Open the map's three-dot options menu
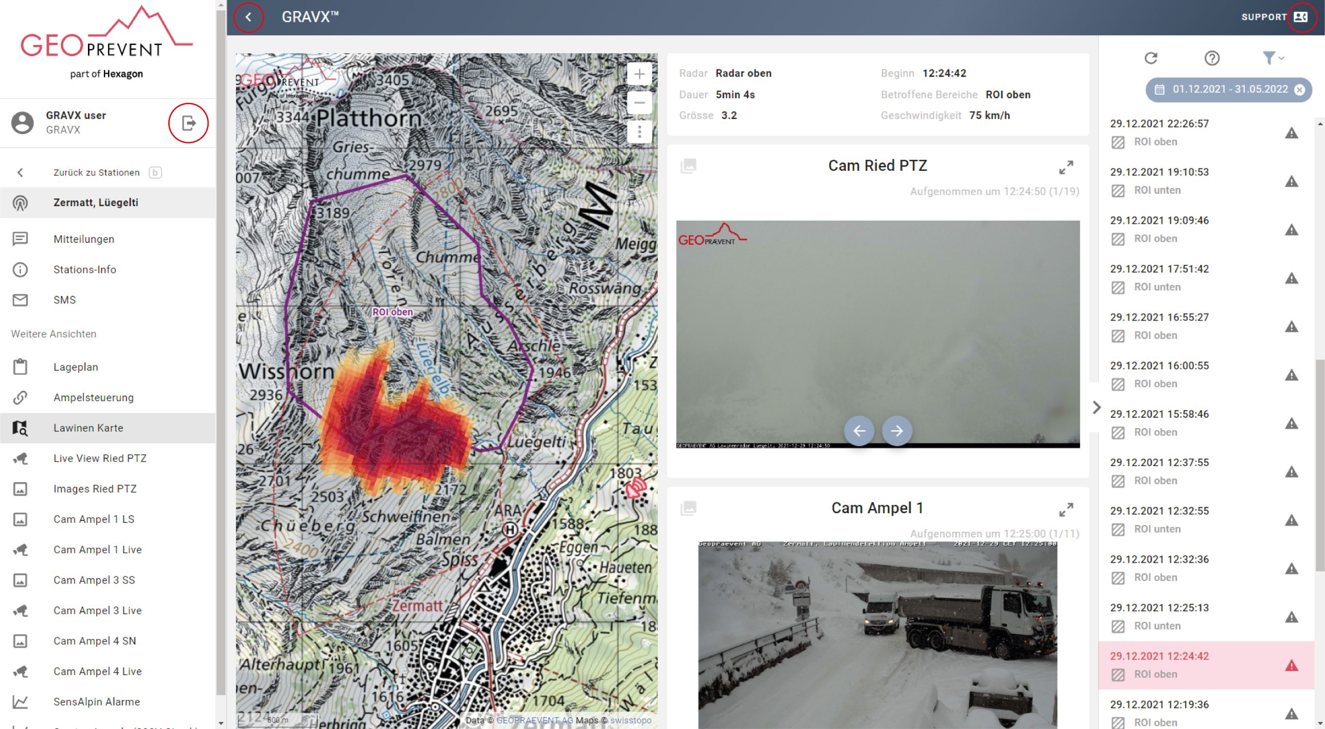Viewport: 1325px width, 729px height. (640, 132)
